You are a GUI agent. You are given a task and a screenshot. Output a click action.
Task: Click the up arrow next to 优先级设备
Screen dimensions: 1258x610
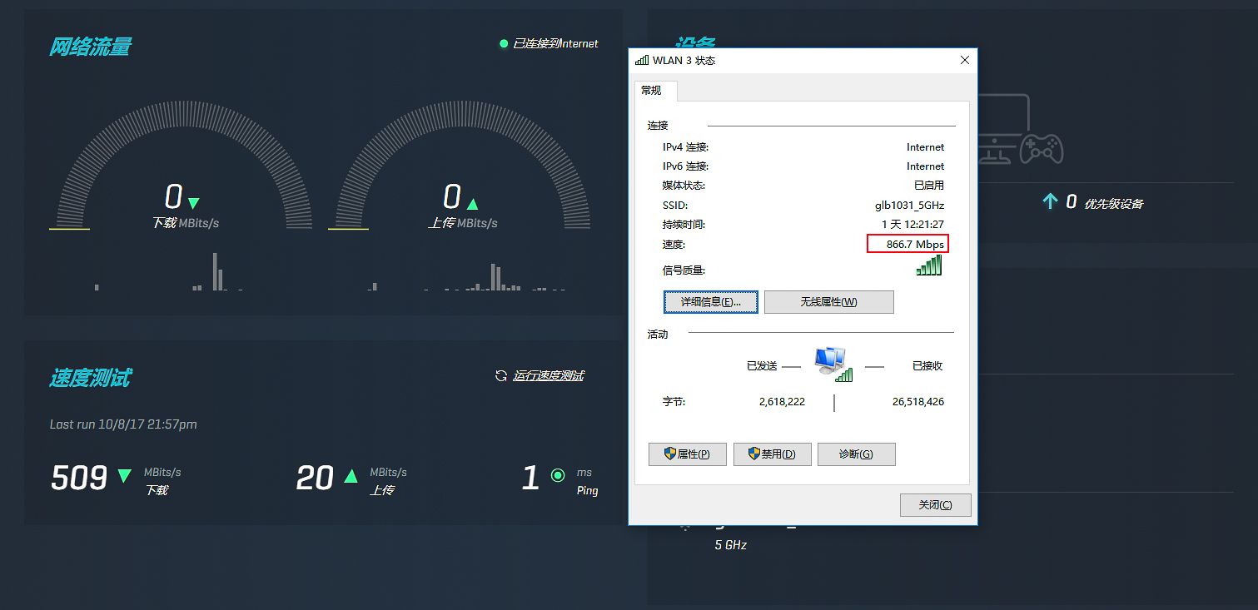(1050, 201)
